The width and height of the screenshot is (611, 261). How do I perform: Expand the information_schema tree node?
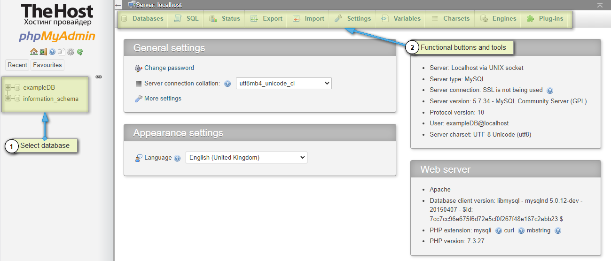pos(8,99)
